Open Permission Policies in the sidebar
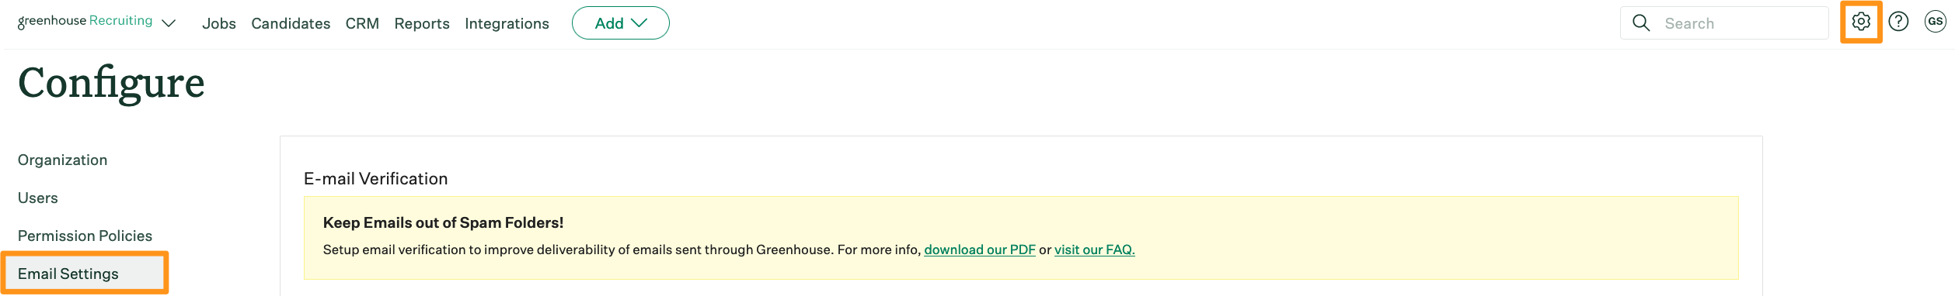1955x296 pixels. point(85,236)
